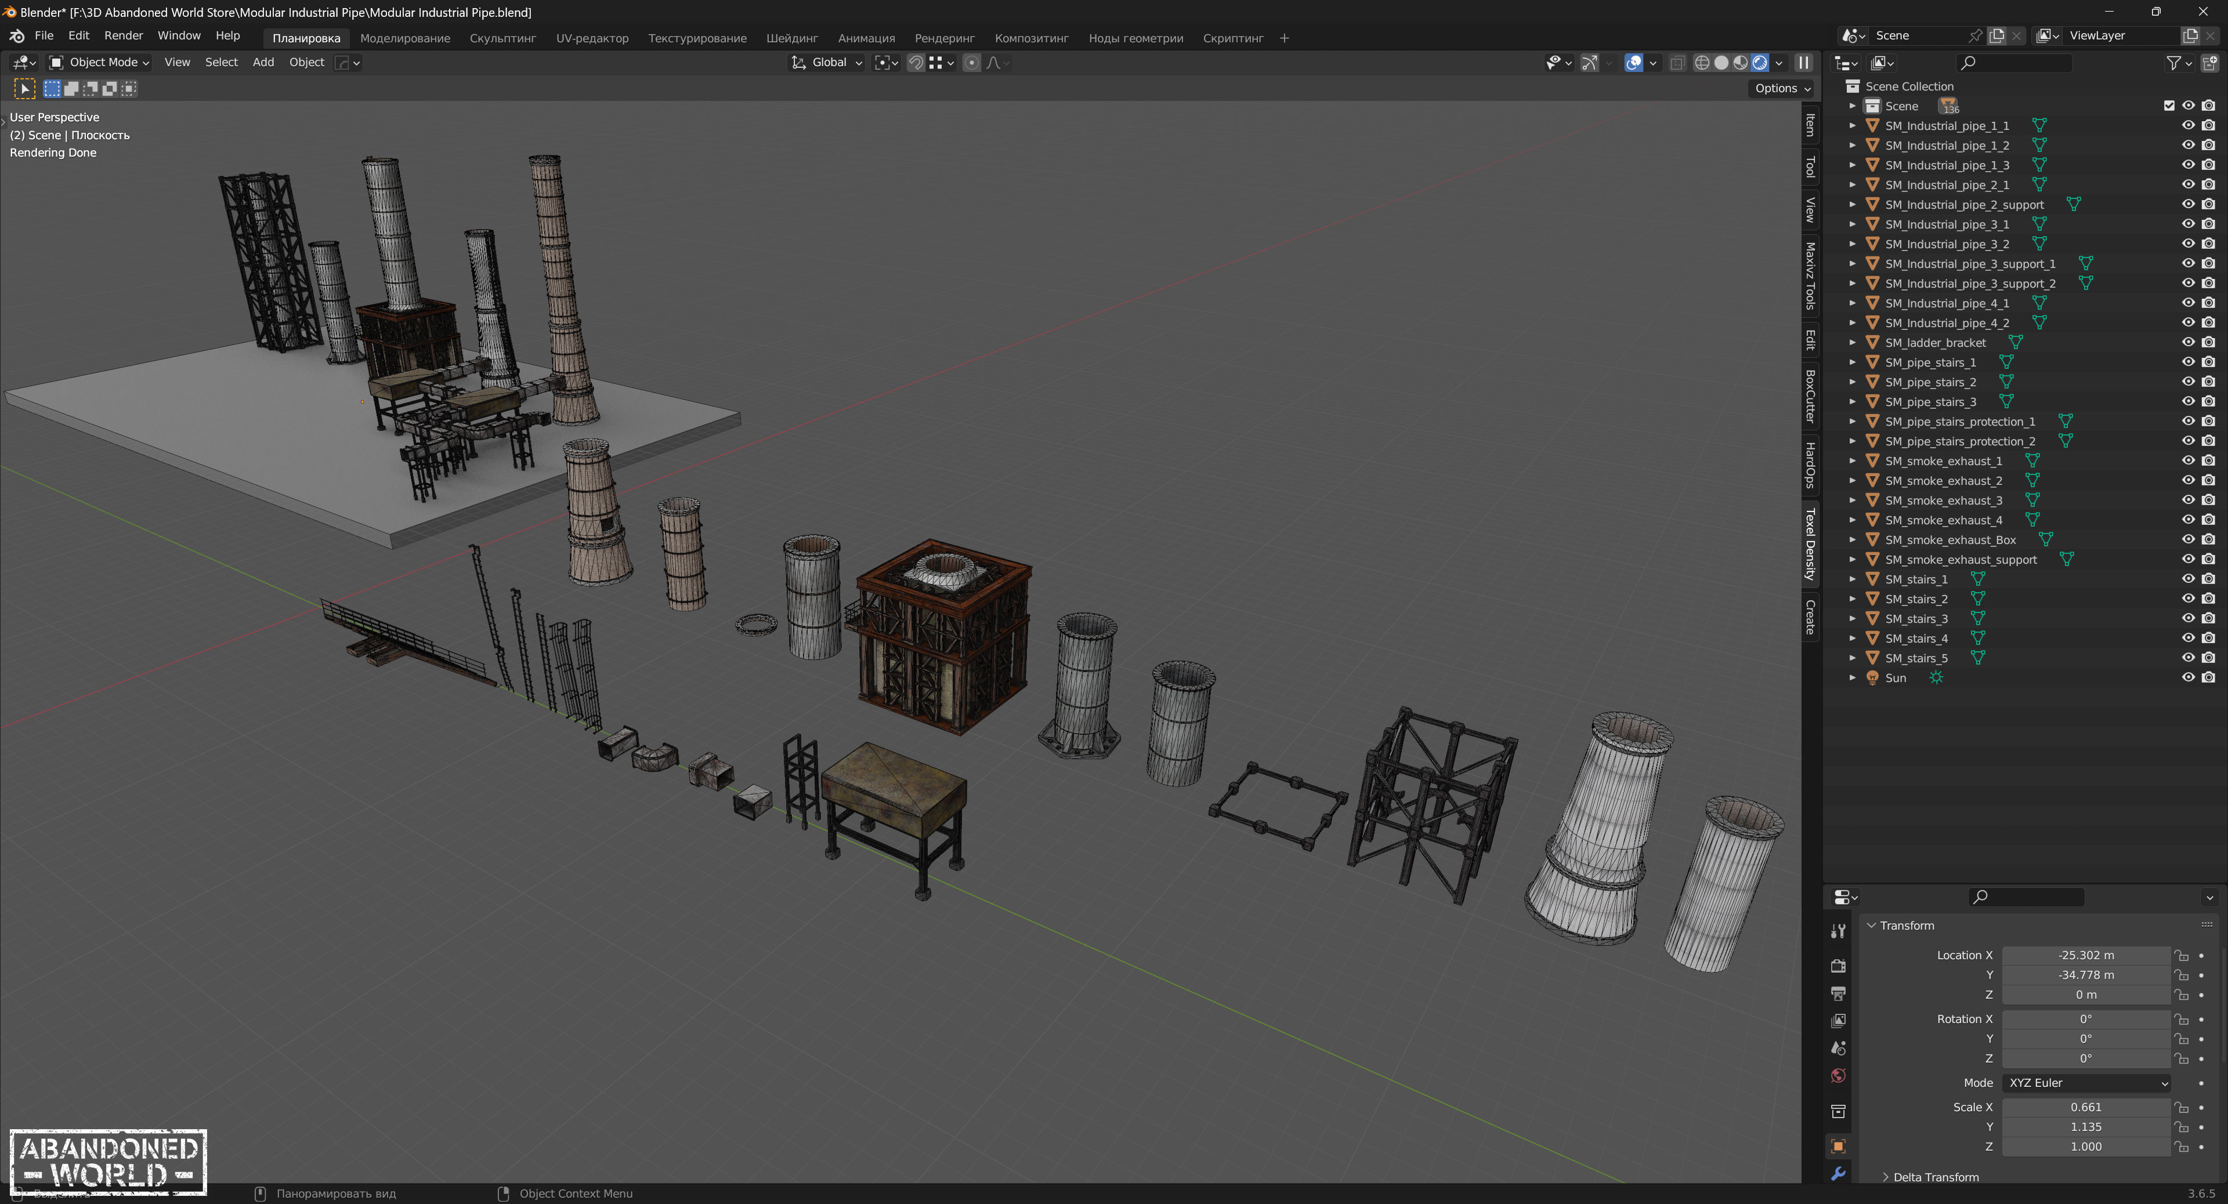Hide SM_Industrial_pipe_1_1 in viewport

point(2188,125)
